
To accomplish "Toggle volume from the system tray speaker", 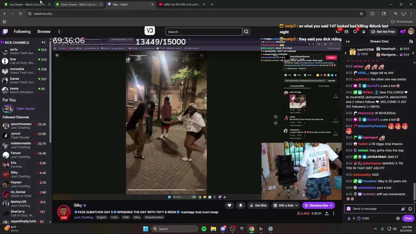I will [395, 229].
